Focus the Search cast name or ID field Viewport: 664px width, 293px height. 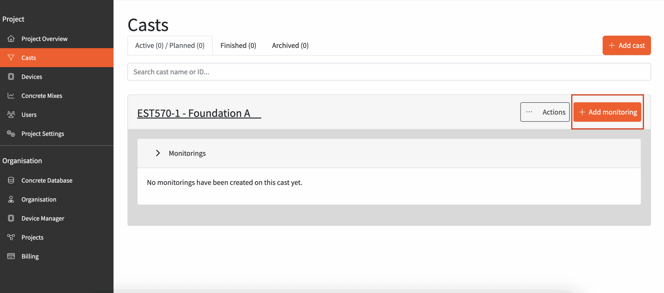(389, 72)
